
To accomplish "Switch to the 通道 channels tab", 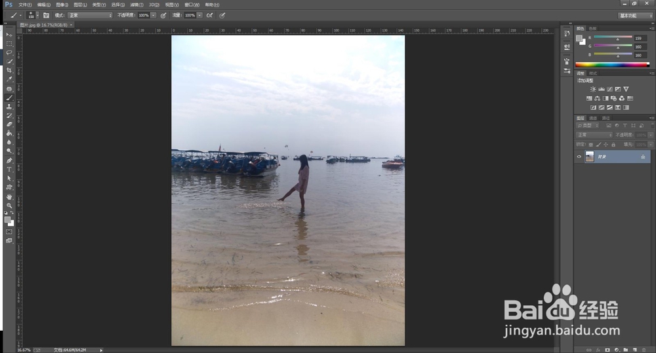I will coord(593,119).
